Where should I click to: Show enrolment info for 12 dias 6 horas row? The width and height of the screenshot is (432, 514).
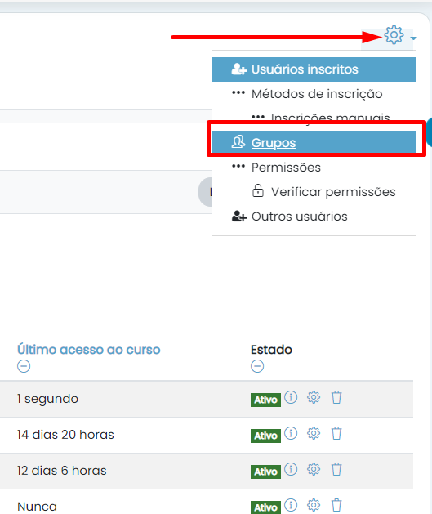pyautogui.click(x=291, y=469)
